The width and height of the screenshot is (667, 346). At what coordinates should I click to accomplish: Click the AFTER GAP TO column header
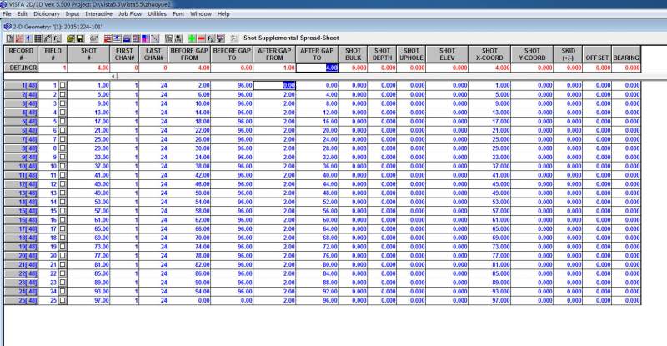(x=317, y=54)
